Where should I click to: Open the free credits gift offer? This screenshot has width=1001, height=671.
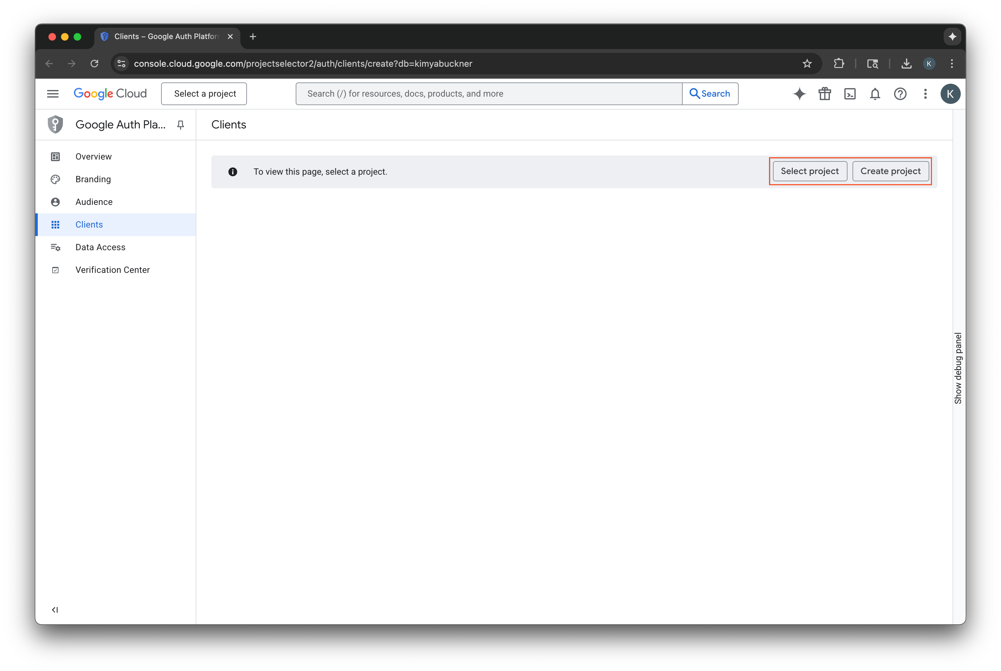[825, 94]
